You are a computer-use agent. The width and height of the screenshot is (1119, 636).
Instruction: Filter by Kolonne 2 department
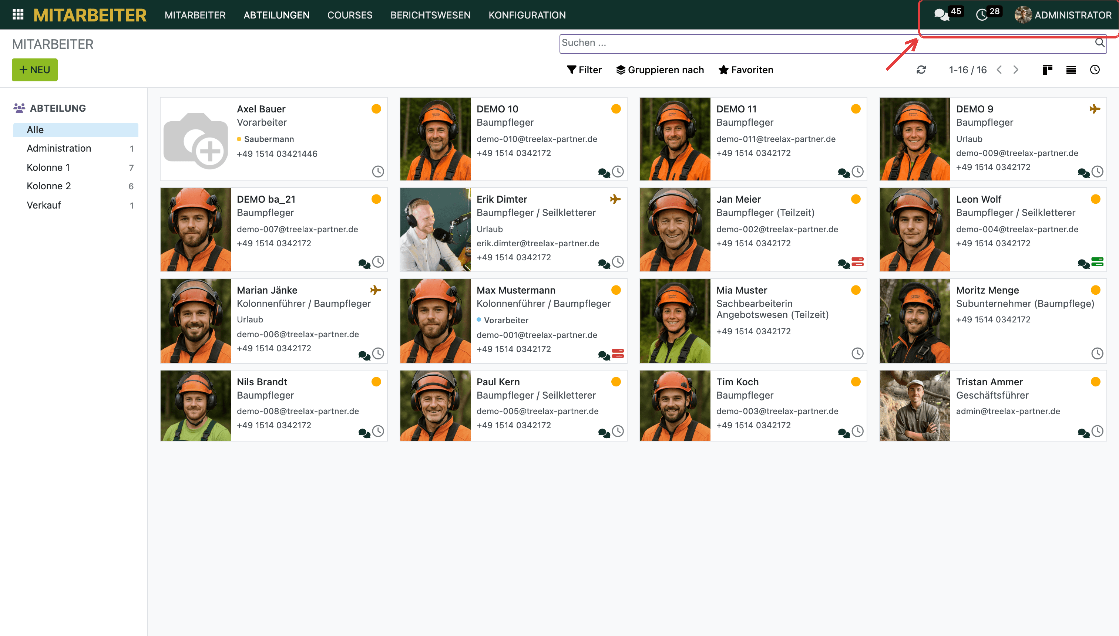coord(75,186)
